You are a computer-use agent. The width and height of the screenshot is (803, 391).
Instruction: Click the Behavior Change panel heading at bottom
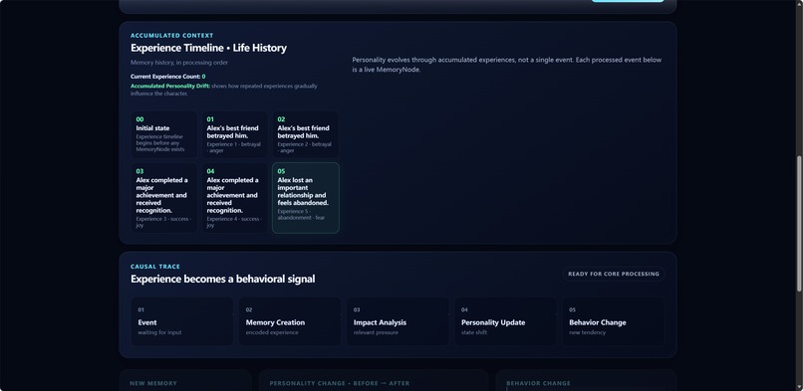[x=538, y=383]
